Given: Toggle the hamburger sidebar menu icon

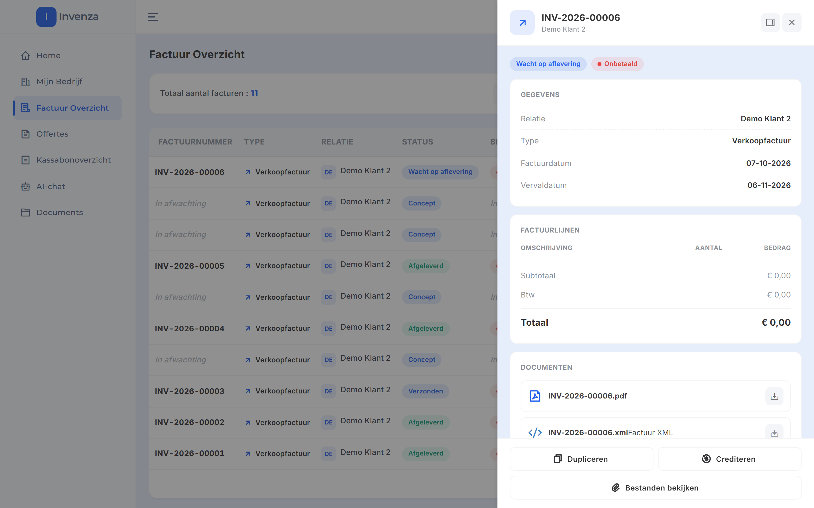Looking at the screenshot, I should click(x=153, y=17).
